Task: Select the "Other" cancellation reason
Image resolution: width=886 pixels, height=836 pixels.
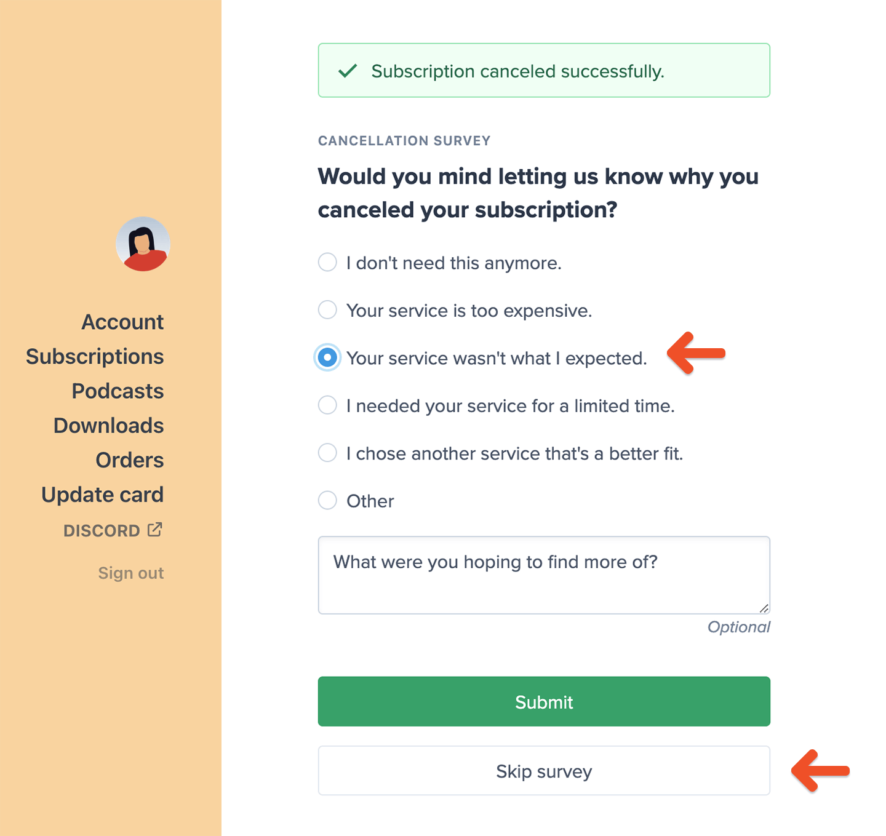Action: tap(327, 500)
